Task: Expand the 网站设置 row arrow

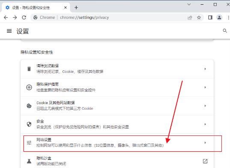Action: coord(205,143)
